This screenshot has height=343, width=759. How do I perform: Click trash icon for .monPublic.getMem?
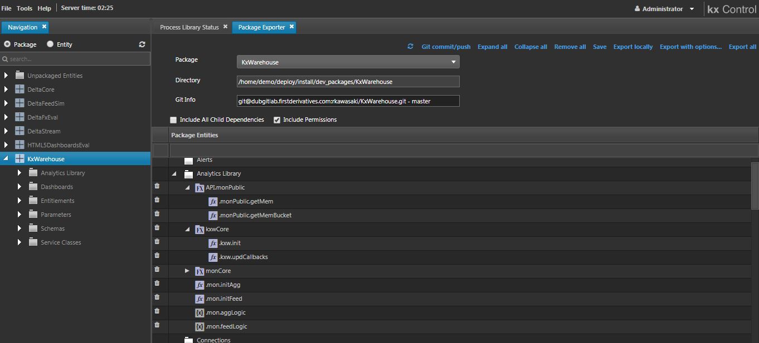pos(157,200)
